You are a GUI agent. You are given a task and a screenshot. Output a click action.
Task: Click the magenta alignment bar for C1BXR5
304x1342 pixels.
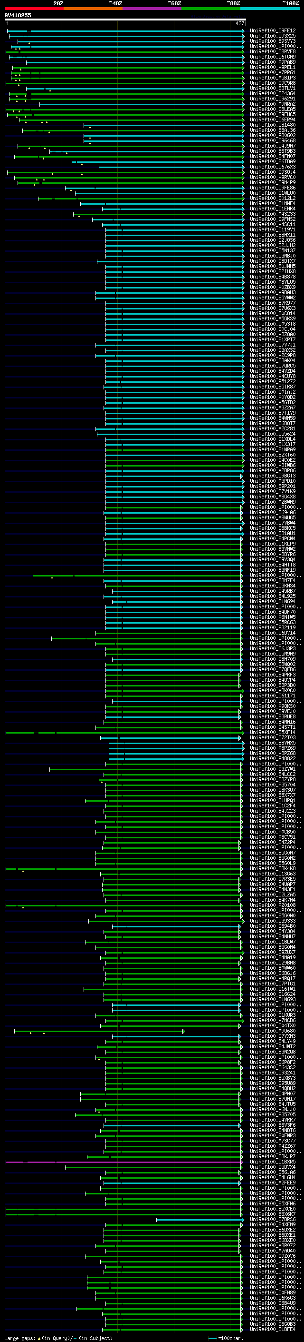point(124,1162)
